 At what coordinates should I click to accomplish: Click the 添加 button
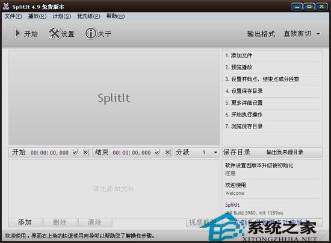point(25,222)
